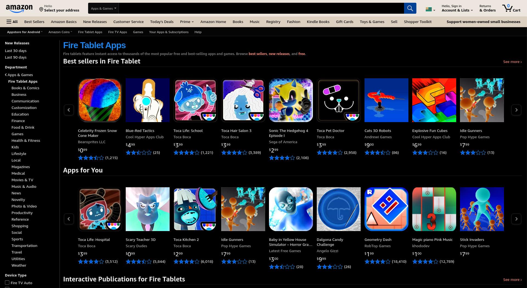The width and height of the screenshot is (527, 288).
Task: Open Account & Lists dropdown
Action: click(457, 8)
